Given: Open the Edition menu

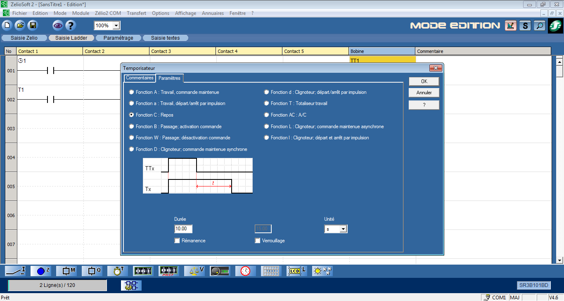Looking at the screenshot, I should point(40,13).
